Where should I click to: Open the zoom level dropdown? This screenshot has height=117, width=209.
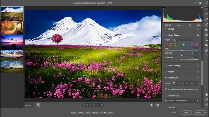[x=32, y=105]
